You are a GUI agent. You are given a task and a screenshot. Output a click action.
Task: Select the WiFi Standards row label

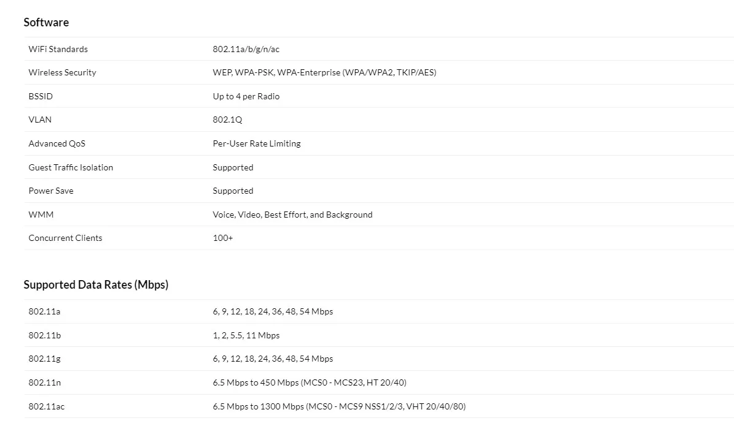coord(58,49)
